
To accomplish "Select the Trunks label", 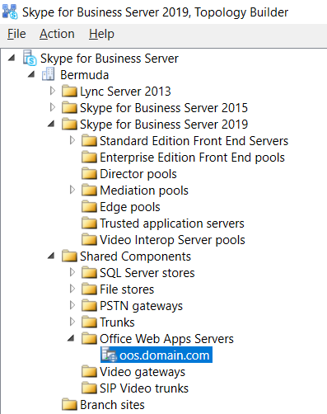I will [x=117, y=322].
